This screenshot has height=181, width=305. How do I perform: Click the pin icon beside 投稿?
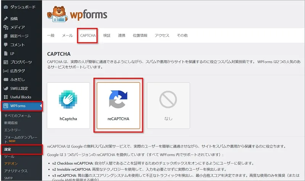5,18
